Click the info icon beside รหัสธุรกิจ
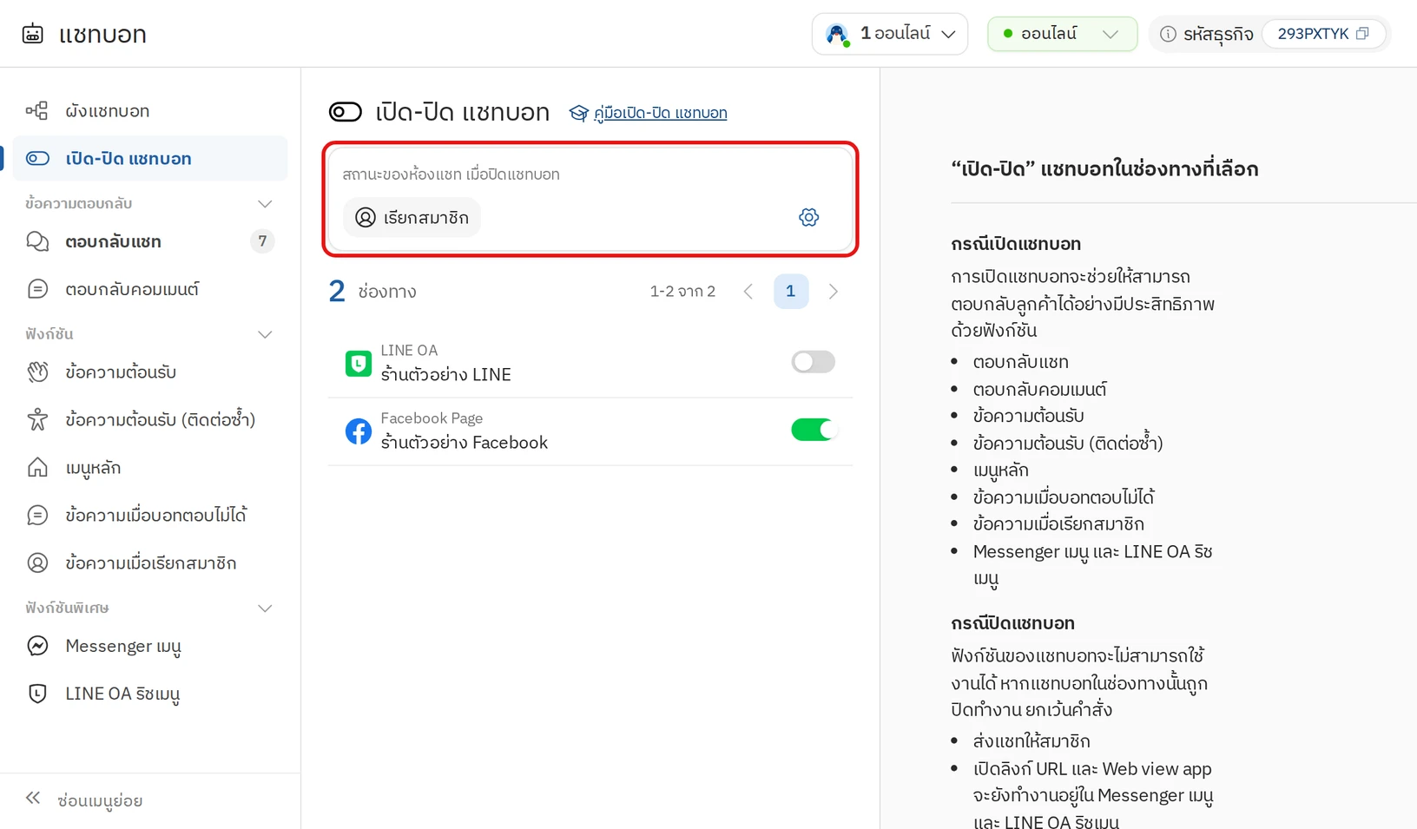This screenshot has width=1417, height=829. 1168,34
